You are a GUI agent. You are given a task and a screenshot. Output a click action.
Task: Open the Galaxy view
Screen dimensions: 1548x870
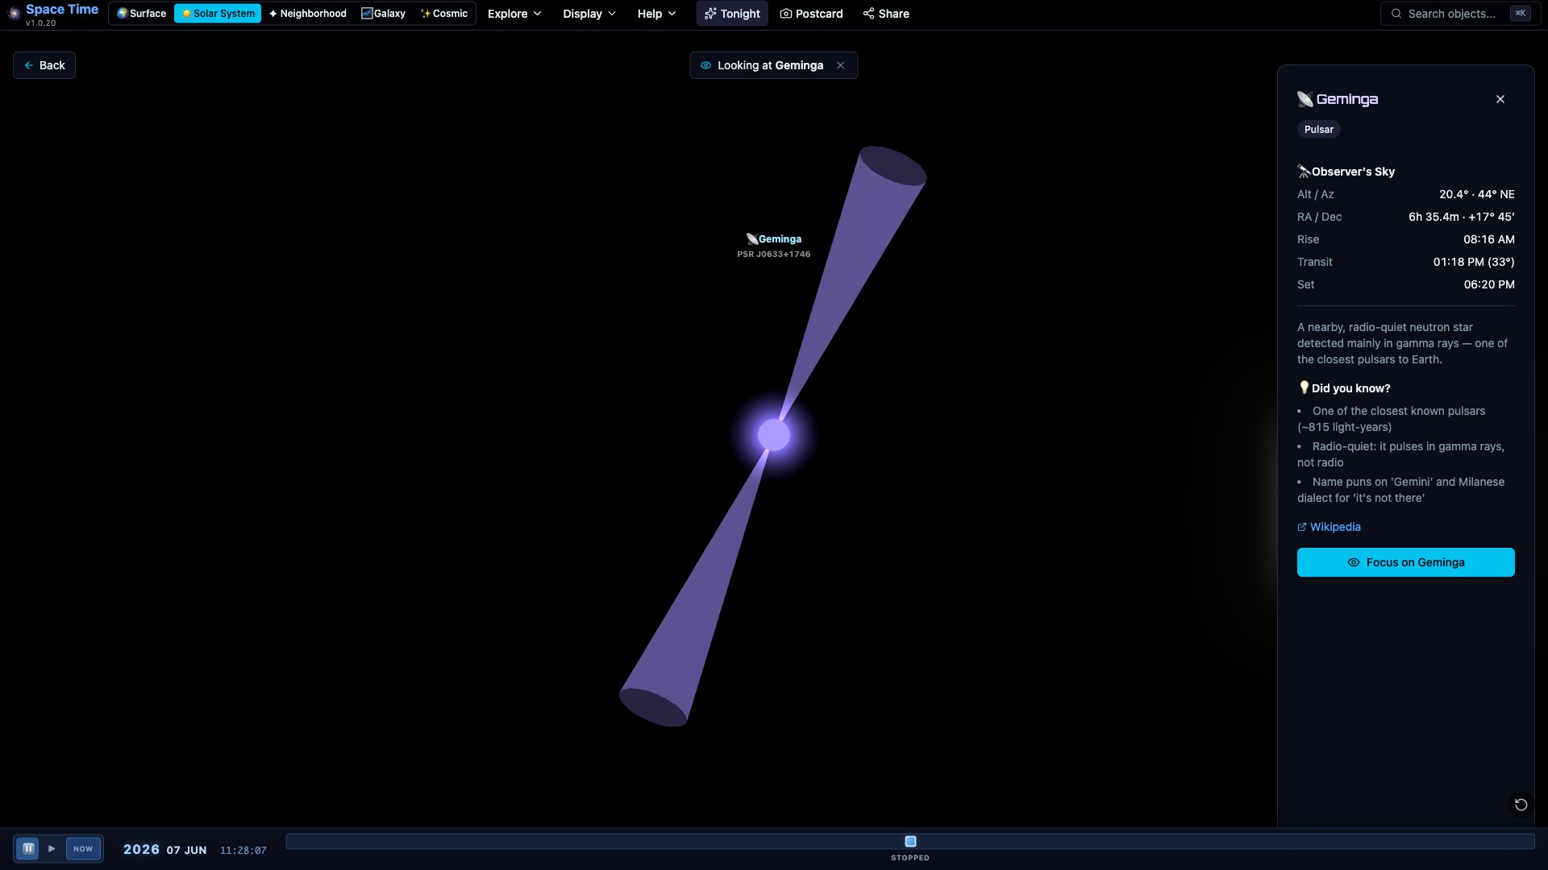coord(383,14)
